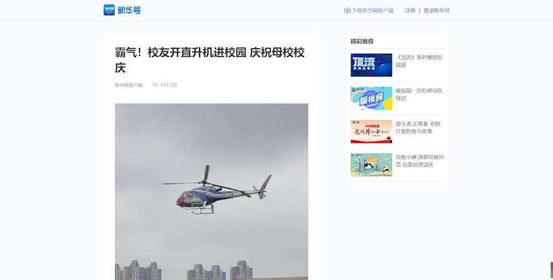Open 投教小镇 深耕投教科普 link
This screenshot has height=280, width=553.
pos(420,160)
